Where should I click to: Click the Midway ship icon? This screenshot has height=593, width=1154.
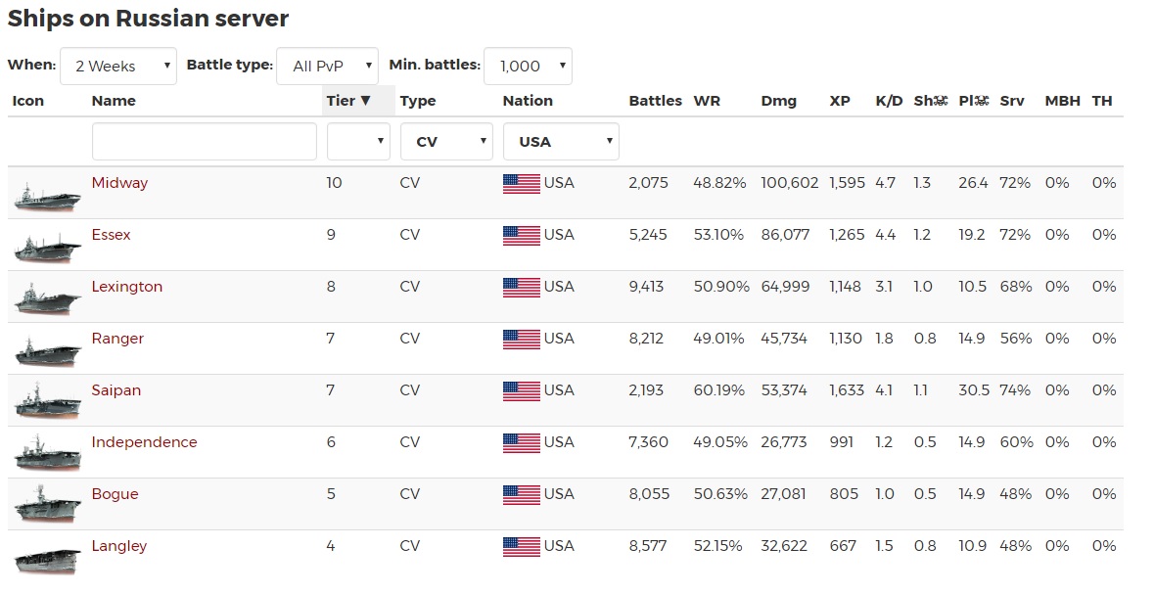coord(47,195)
